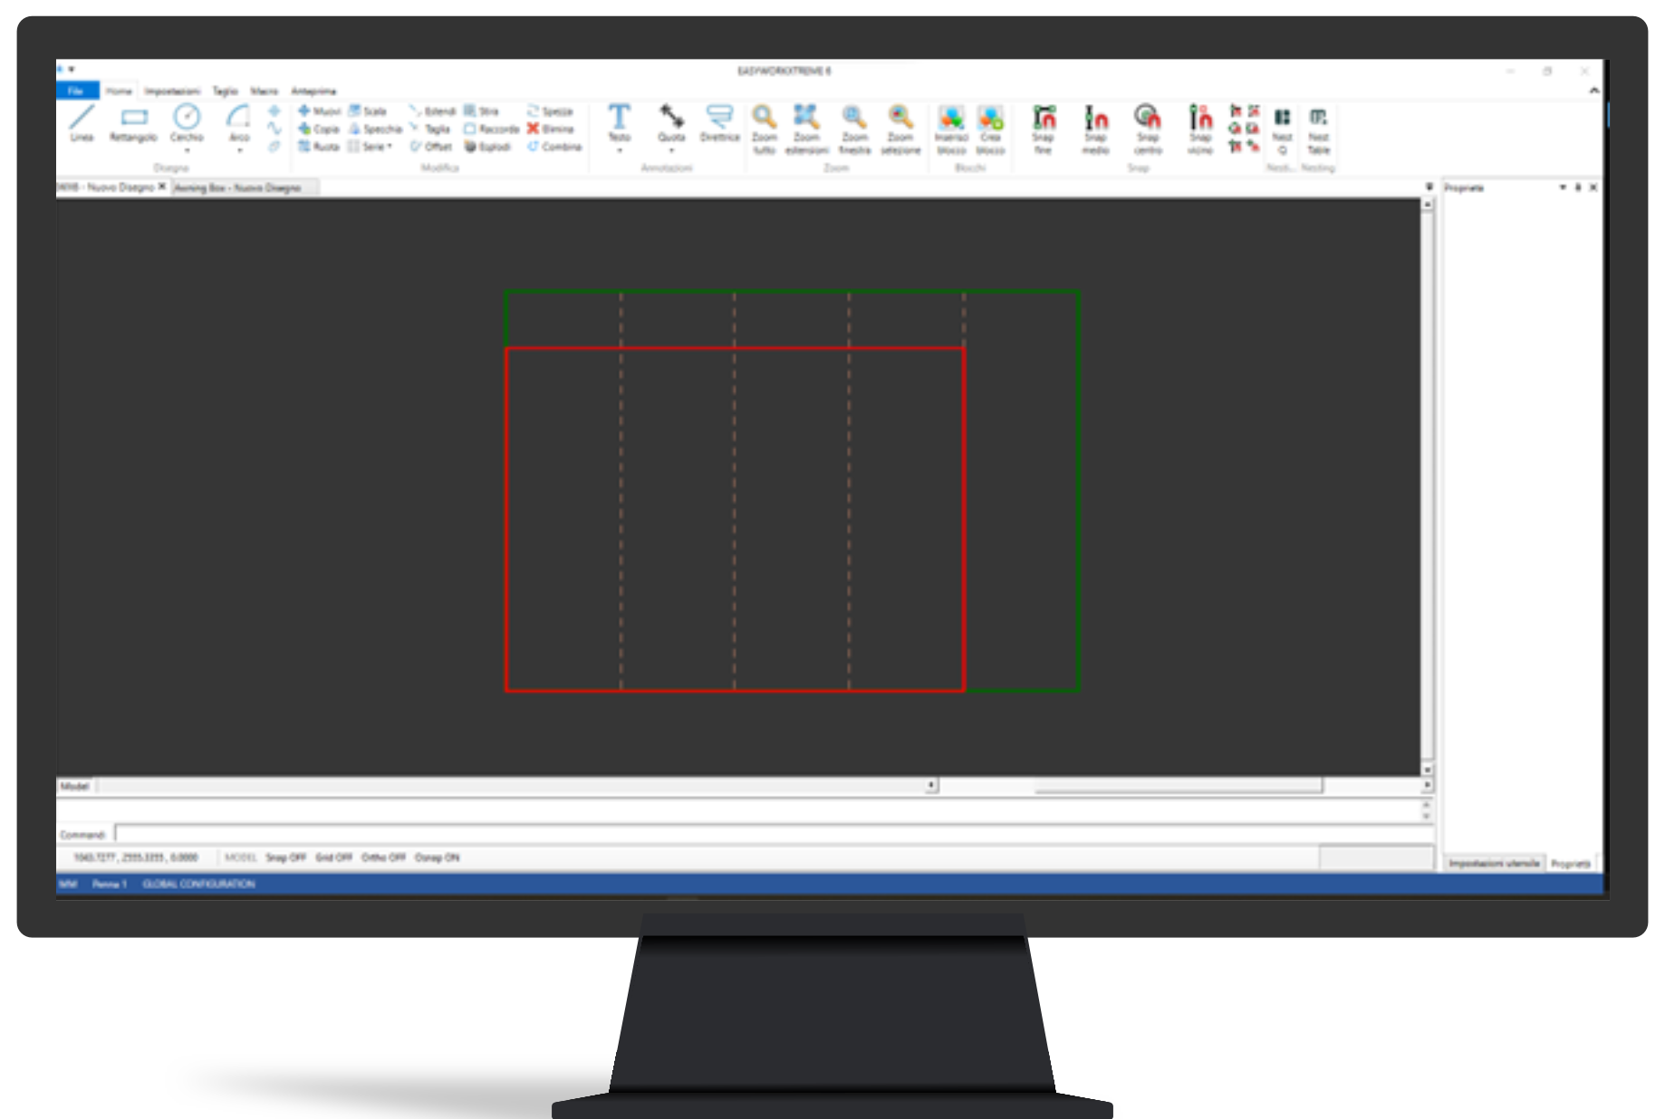Toggle Ortho mode in the status bar
The height and width of the screenshot is (1119, 1665).
pyautogui.click(x=381, y=856)
